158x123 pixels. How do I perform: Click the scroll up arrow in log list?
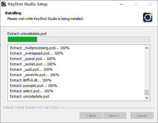147,48
